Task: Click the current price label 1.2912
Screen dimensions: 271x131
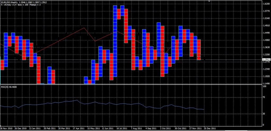Action: pos(266,60)
